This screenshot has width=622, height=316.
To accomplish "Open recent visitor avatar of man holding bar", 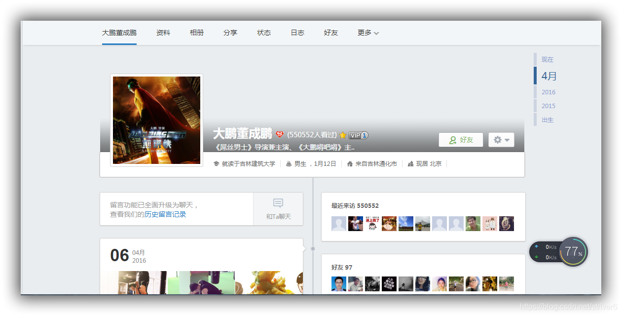I will click(x=356, y=224).
